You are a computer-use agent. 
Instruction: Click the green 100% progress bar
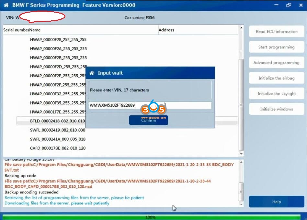151,217
